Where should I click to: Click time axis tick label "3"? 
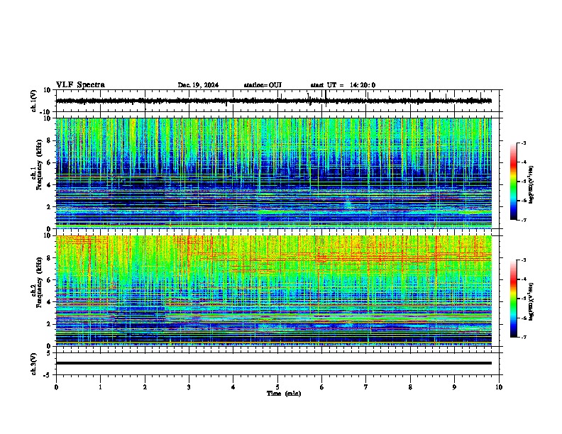(x=189, y=387)
